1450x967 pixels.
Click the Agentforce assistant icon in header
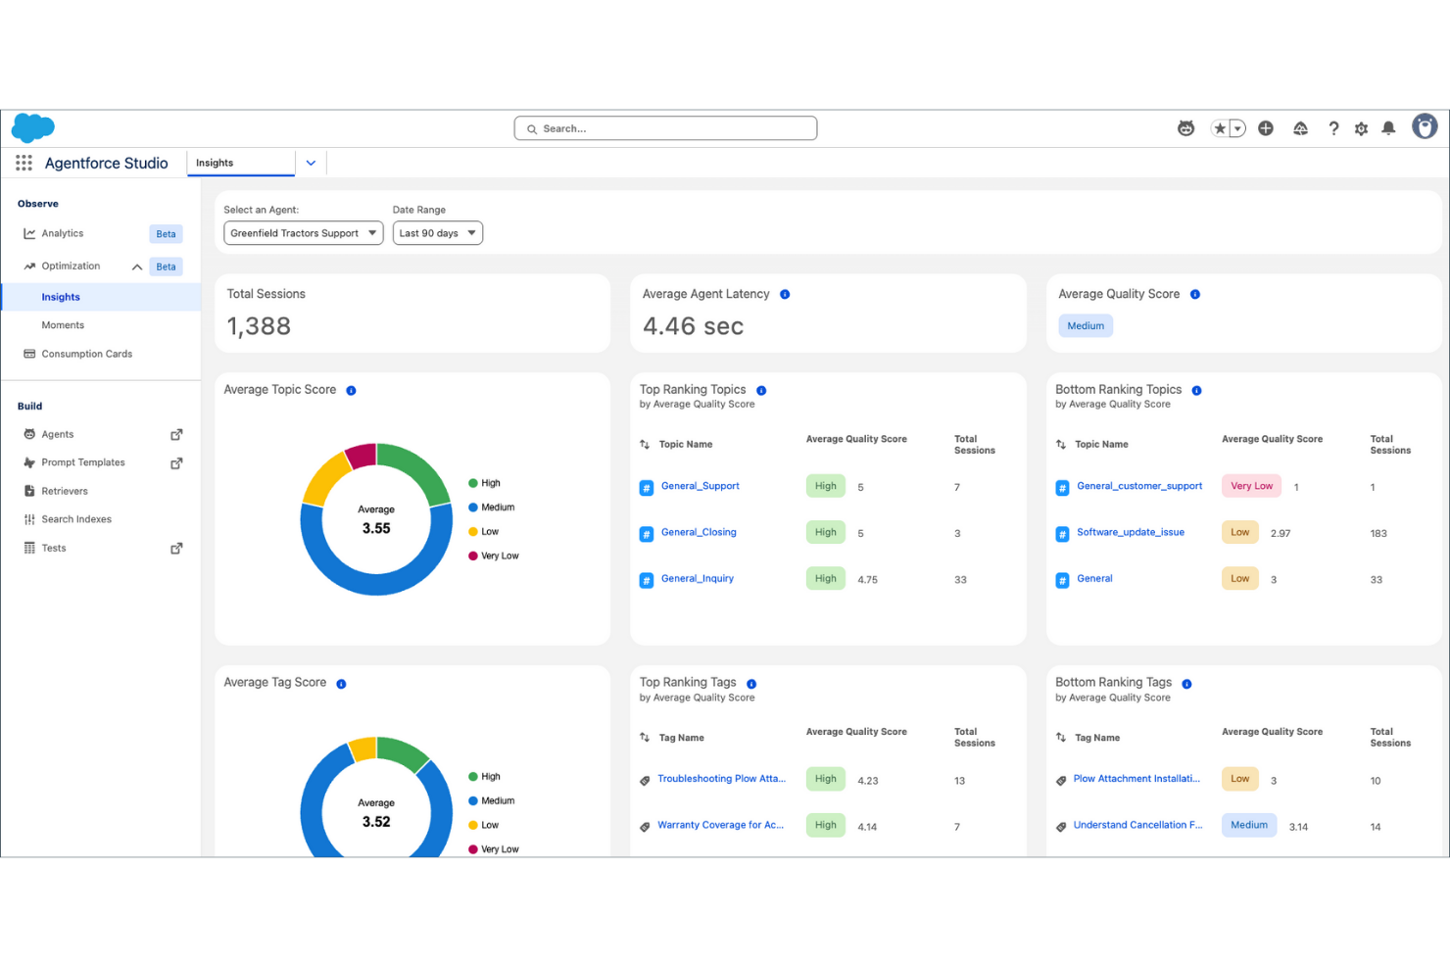point(1186,127)
